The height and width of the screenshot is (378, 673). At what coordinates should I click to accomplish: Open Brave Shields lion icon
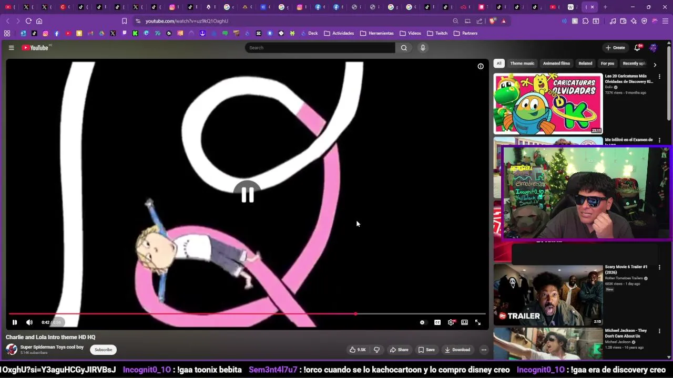[493, 21]
